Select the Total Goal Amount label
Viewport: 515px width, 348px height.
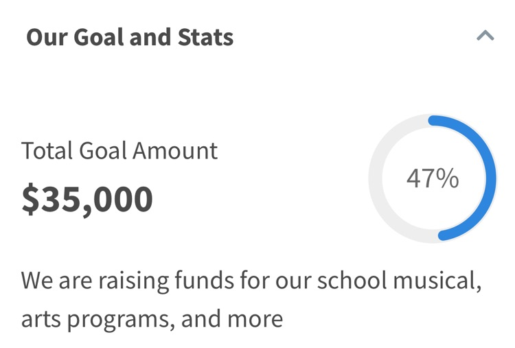(x=119, y=150)
